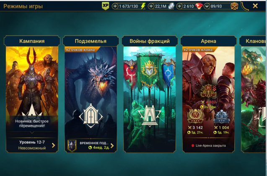
Task: Open the partially visible Клановый card
Action: tap(253, 94)
